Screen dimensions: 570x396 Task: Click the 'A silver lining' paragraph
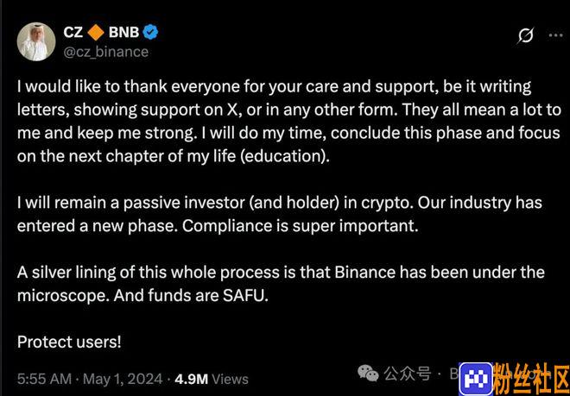[x=281, y=284]
